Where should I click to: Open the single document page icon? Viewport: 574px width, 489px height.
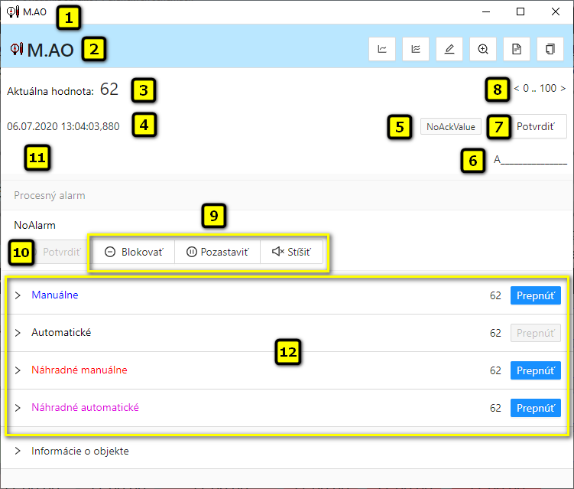[x=517, y=49]
